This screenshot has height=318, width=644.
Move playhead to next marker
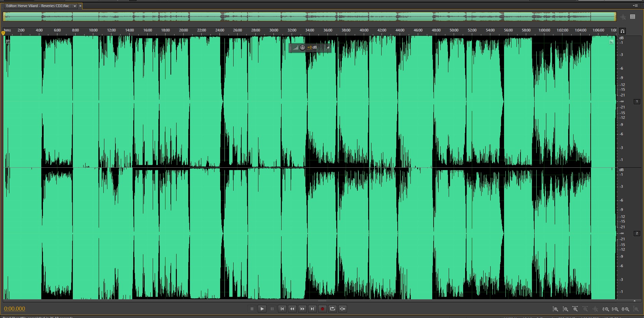[312, 309]
